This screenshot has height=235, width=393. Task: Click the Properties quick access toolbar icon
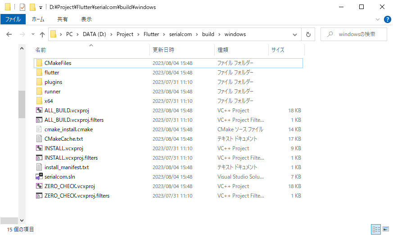coord(23,7)
